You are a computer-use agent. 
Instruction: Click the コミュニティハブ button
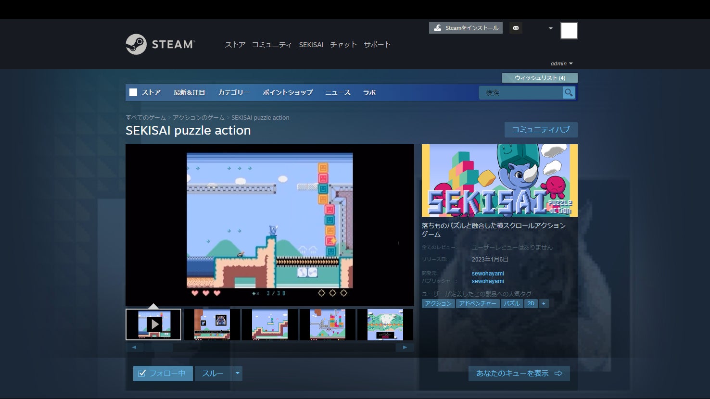(x=541, y=130)
